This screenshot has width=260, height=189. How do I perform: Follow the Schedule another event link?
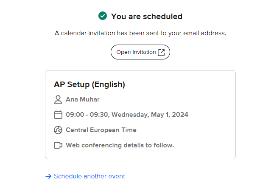pos(89,176)
